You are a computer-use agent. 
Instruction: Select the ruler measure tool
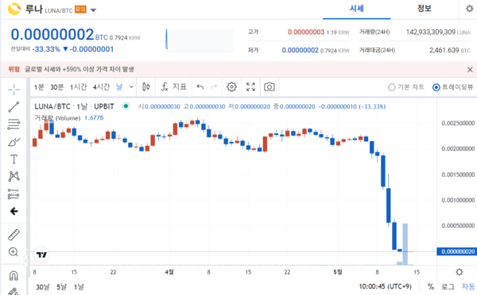[14, 235]
